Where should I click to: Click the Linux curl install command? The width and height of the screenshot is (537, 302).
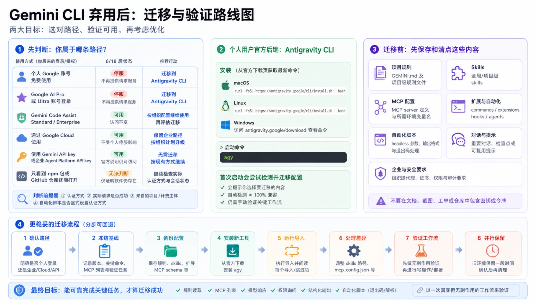(x=290, y=111)
